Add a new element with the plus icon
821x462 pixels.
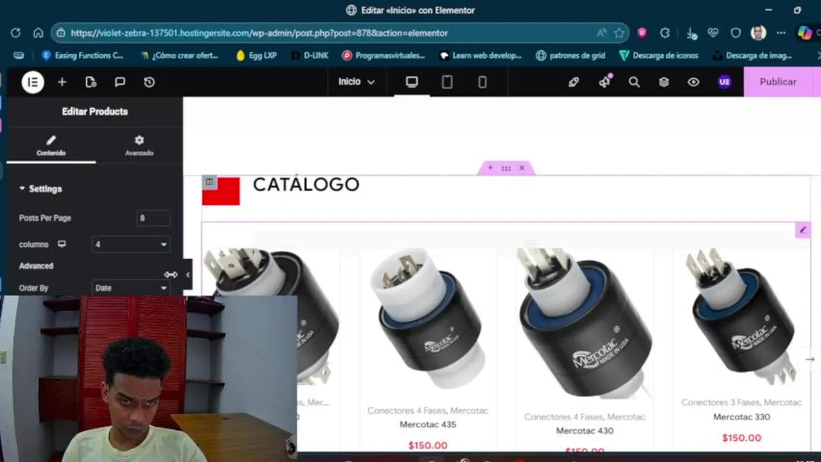coord(62,82)
